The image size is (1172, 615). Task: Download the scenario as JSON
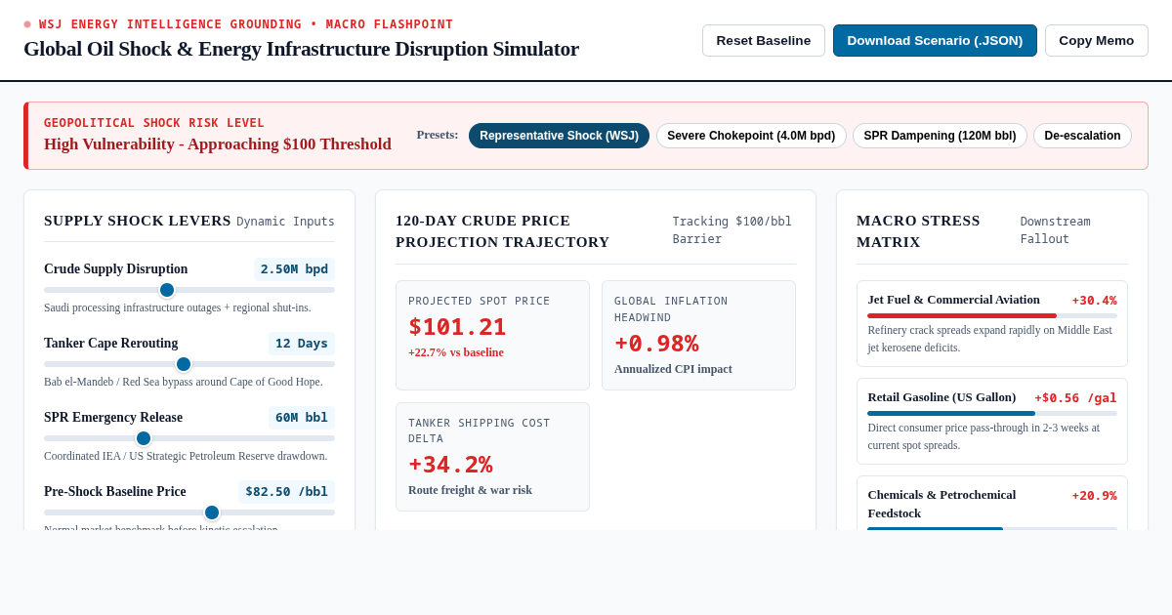pos(935,40)
